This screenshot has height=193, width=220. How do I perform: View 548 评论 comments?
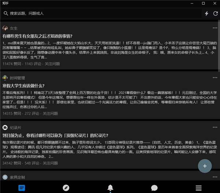tap(32, 163)
